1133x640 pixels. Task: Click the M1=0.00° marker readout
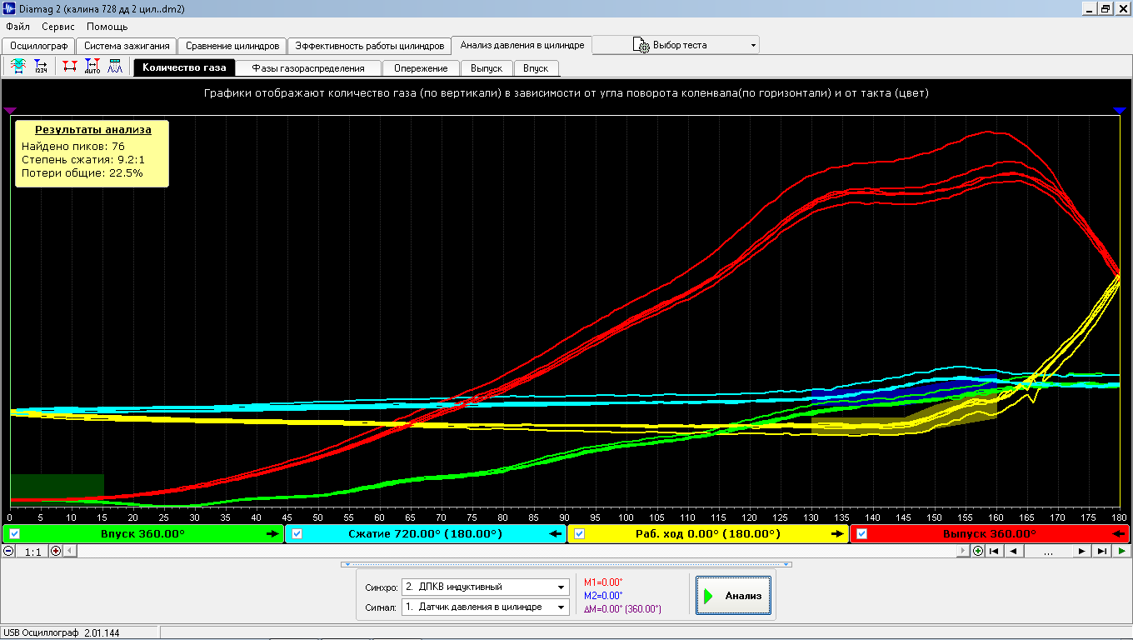603,582
